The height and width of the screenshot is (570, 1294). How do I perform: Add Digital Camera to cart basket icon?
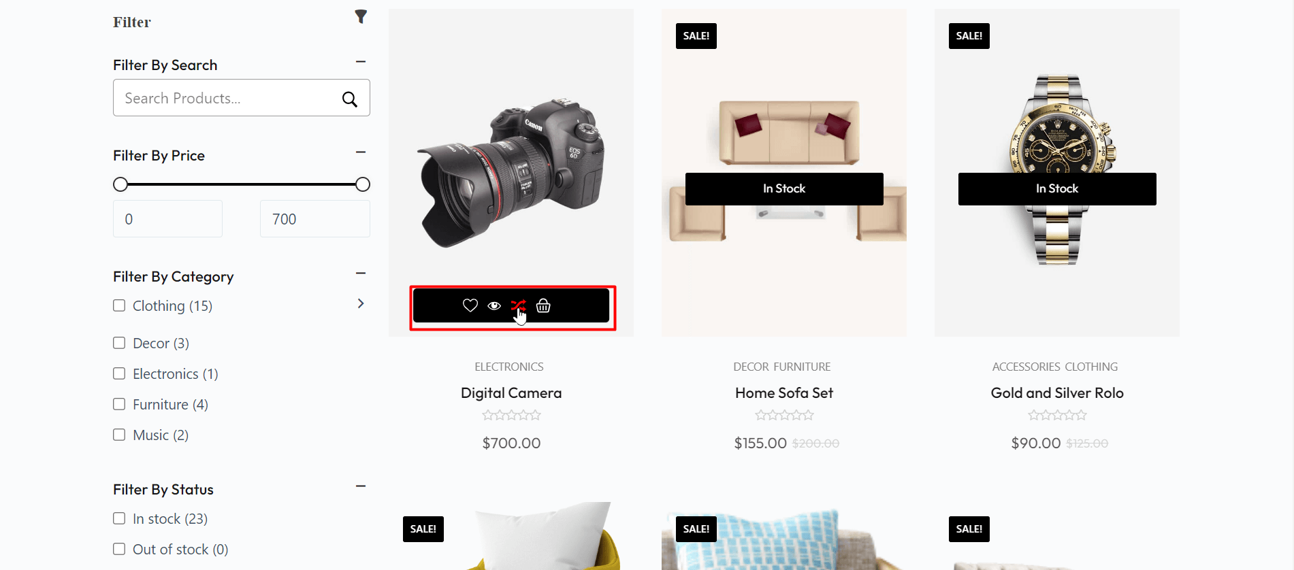pyautogui.click(x=543, y=305)
